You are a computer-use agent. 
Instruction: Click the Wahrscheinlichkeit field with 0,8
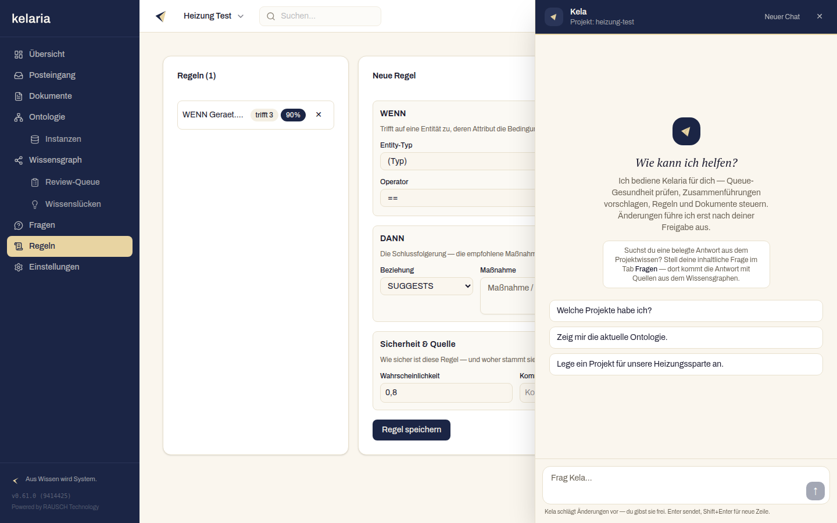(446, 393)
